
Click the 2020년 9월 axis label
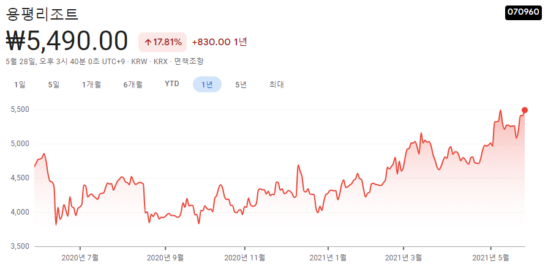point(165,258)
